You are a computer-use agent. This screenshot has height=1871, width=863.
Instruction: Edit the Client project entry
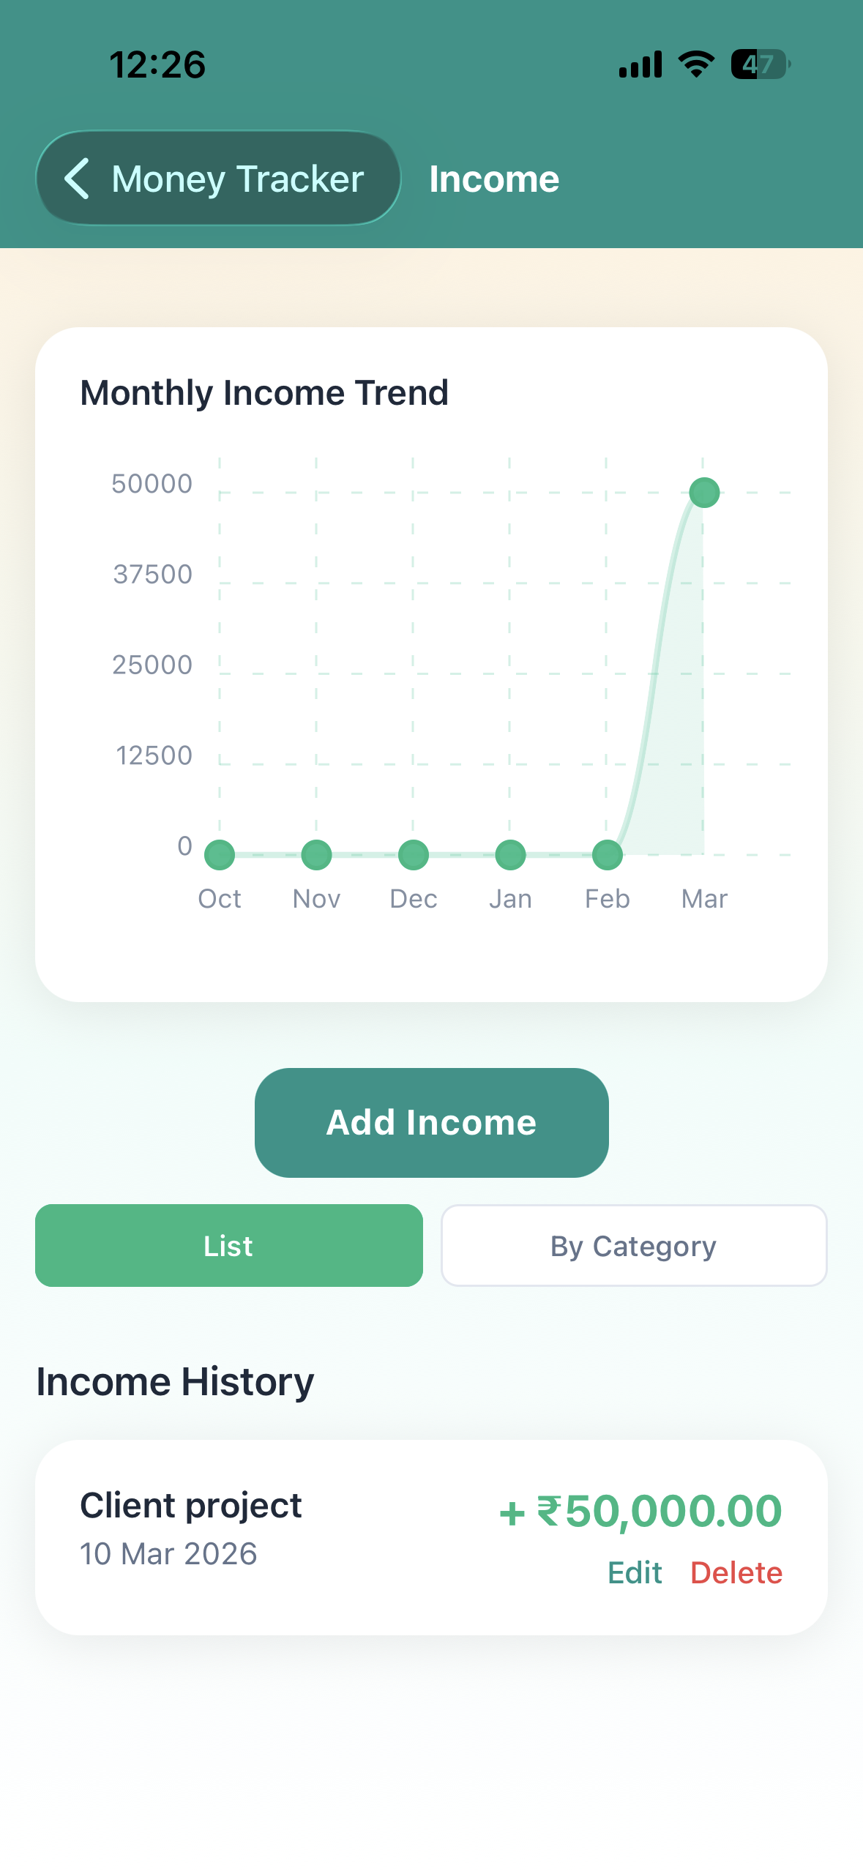point(635,1572)
